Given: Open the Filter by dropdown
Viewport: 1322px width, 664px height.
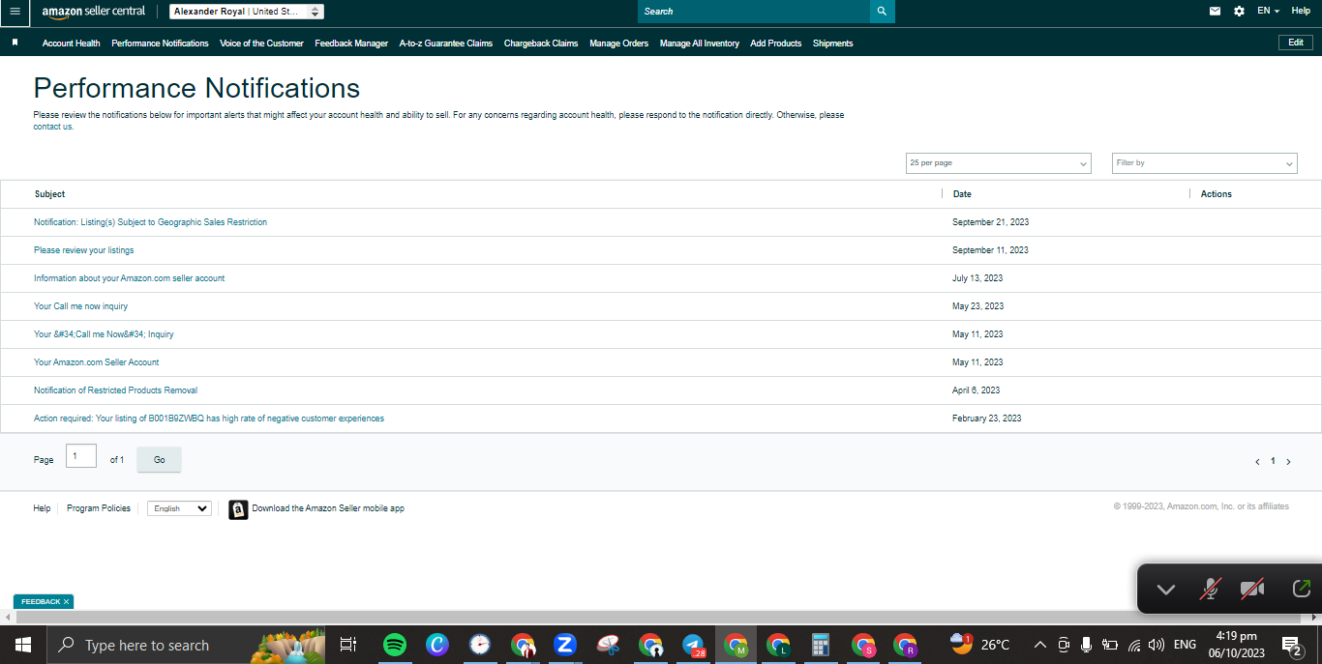Looking at the screenshot, I should (1204, 163).
